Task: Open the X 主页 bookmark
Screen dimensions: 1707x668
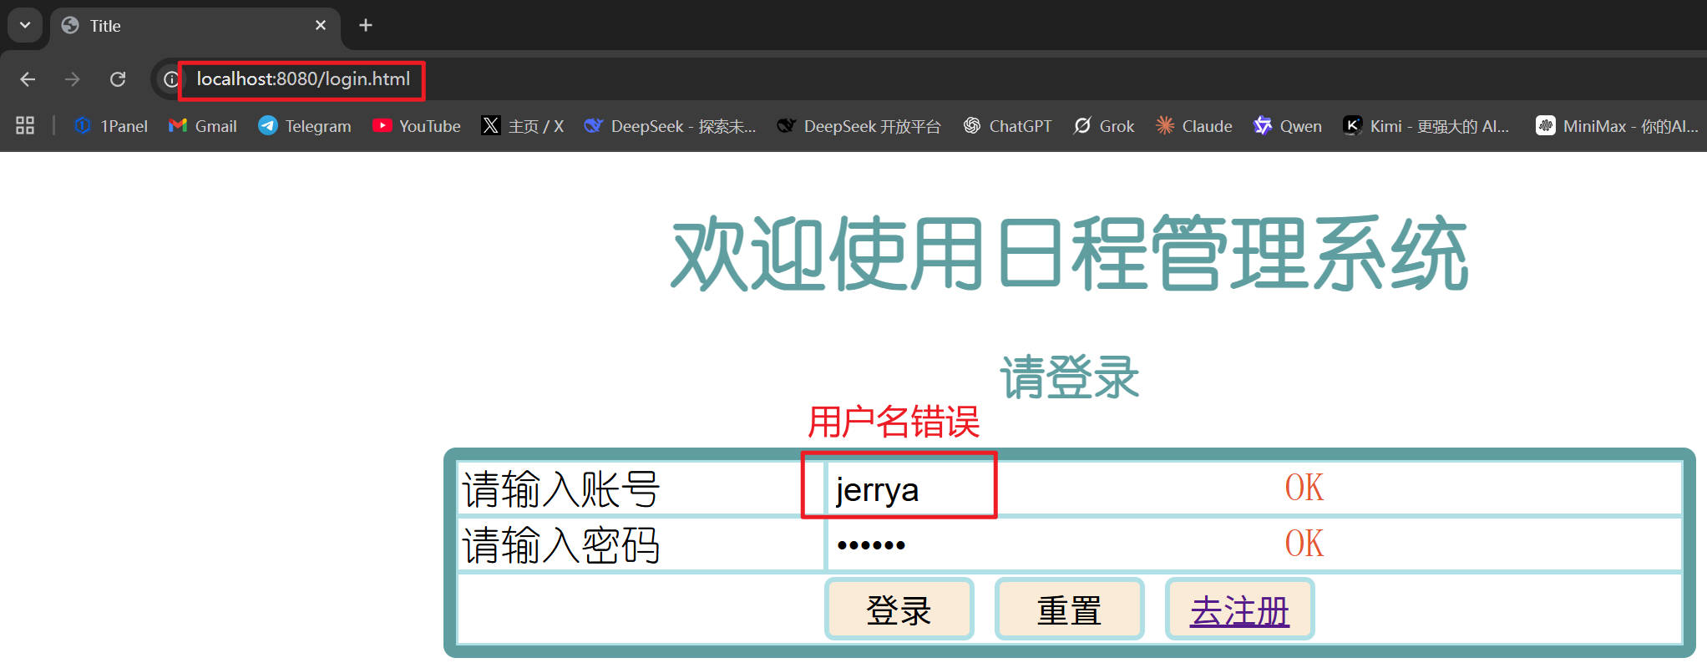Action: (523, 126)
